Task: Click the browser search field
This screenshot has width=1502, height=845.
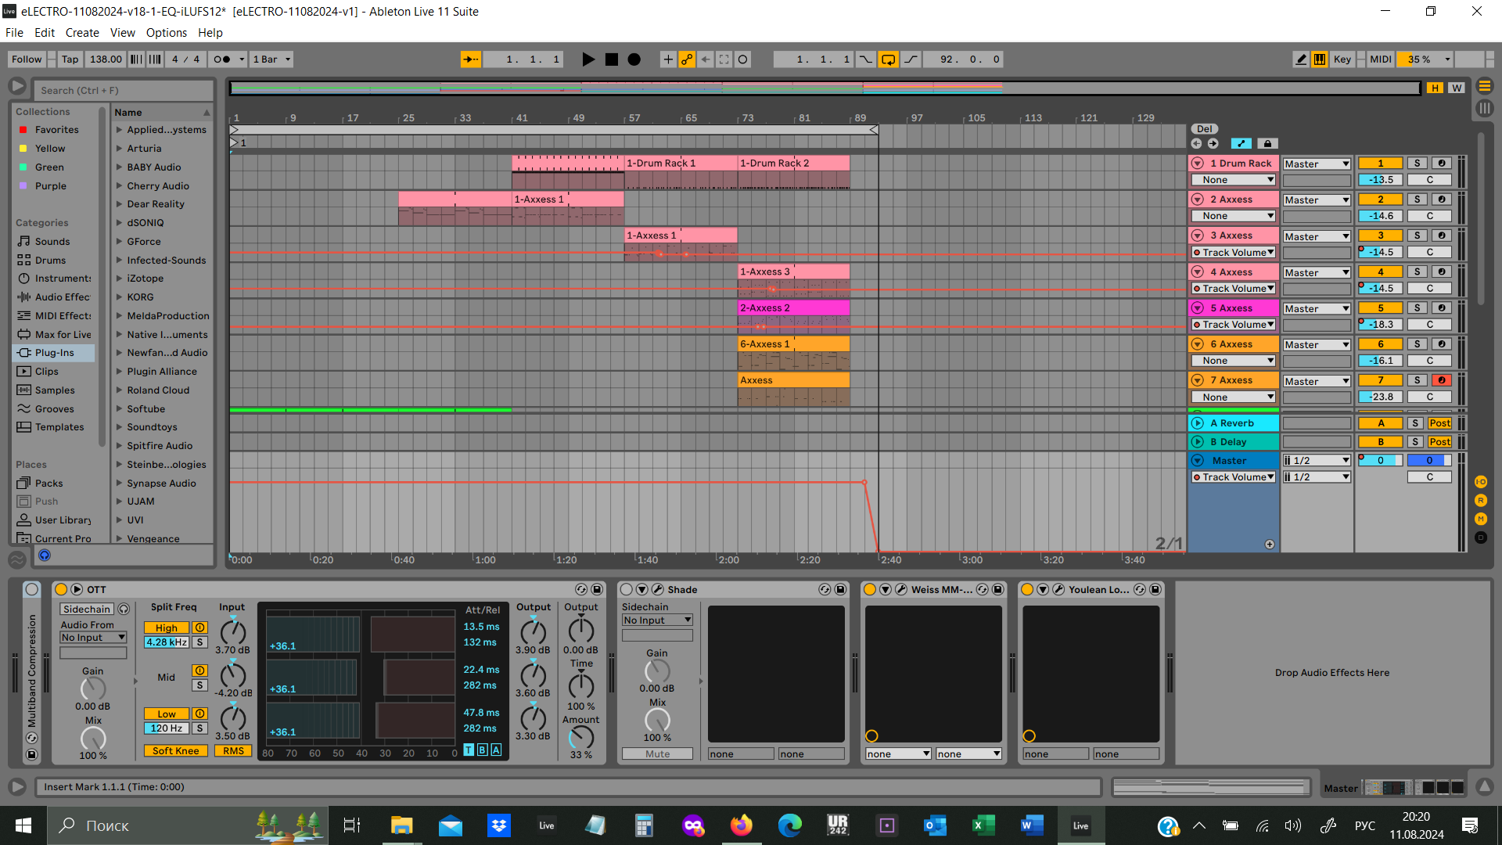Action: tap(124, 91)
